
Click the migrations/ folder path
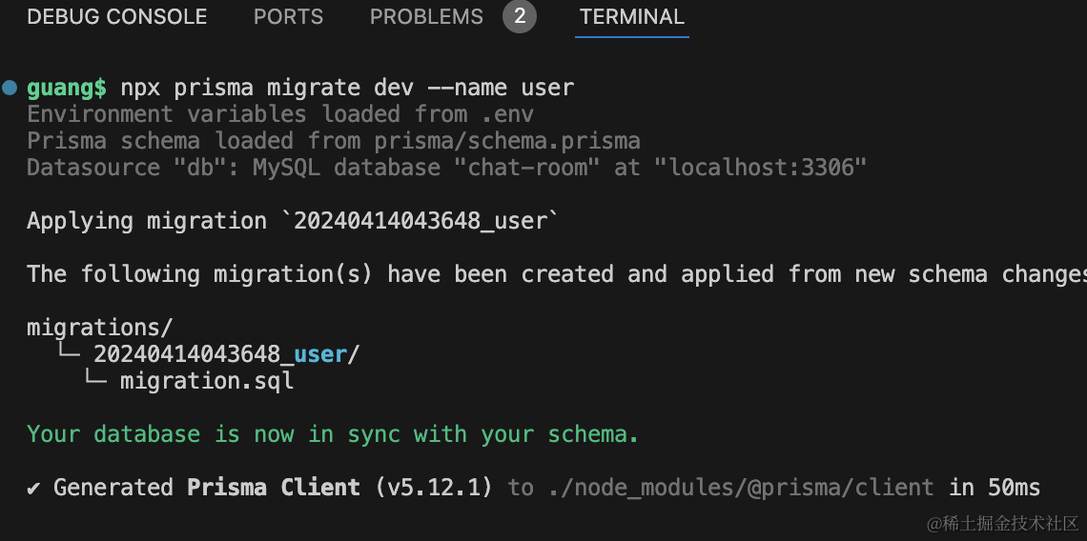point(100,328)
